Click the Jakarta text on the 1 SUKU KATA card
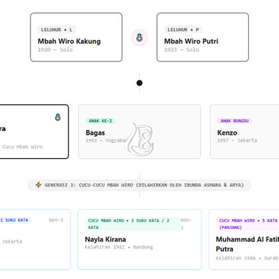Image resolution: width=279 pixels, height=279 pixels. (12, 241)
